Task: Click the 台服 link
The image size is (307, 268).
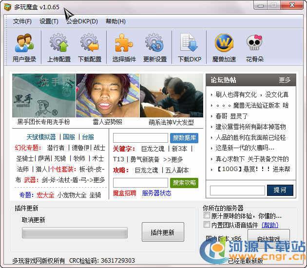Action: (x=88, y=137)
